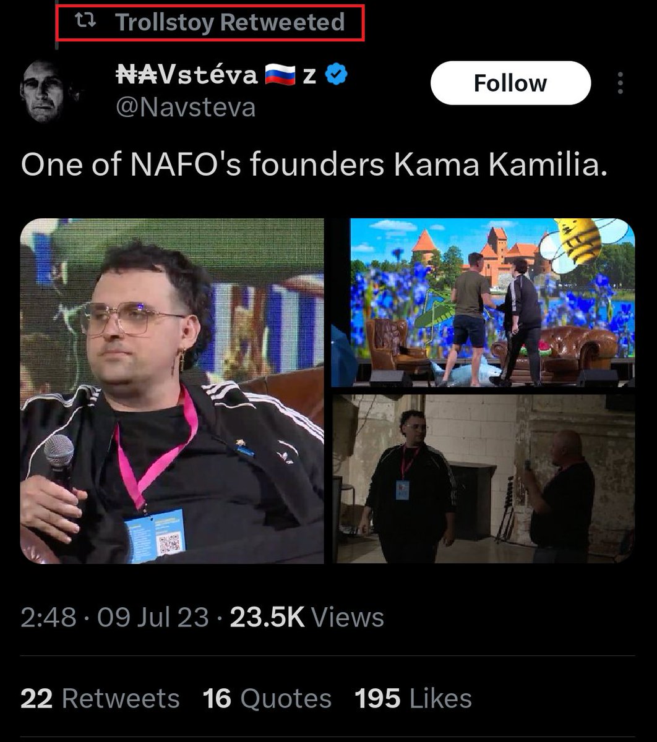Open the Trollstoy Retweeted link
Screen dimensions: 657x742
pos(230,22)
